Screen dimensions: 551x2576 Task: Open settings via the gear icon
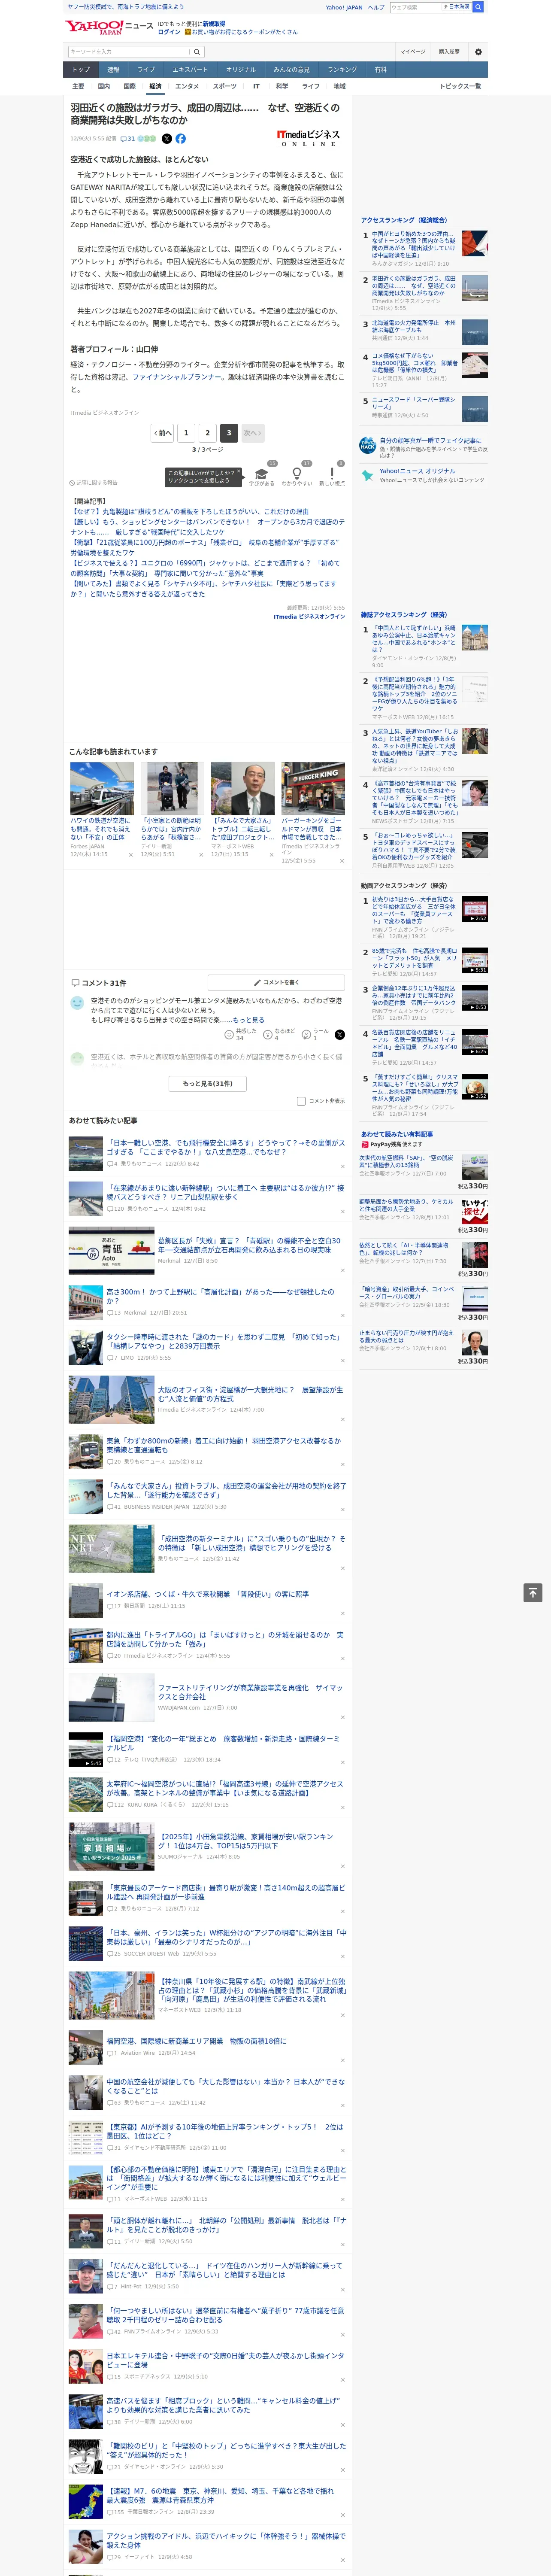pos(478,52)
